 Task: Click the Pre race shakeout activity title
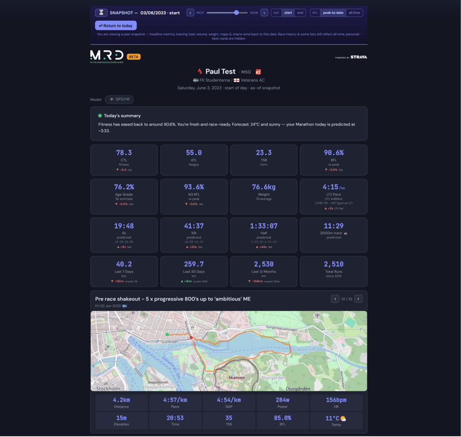click(173, 299)
